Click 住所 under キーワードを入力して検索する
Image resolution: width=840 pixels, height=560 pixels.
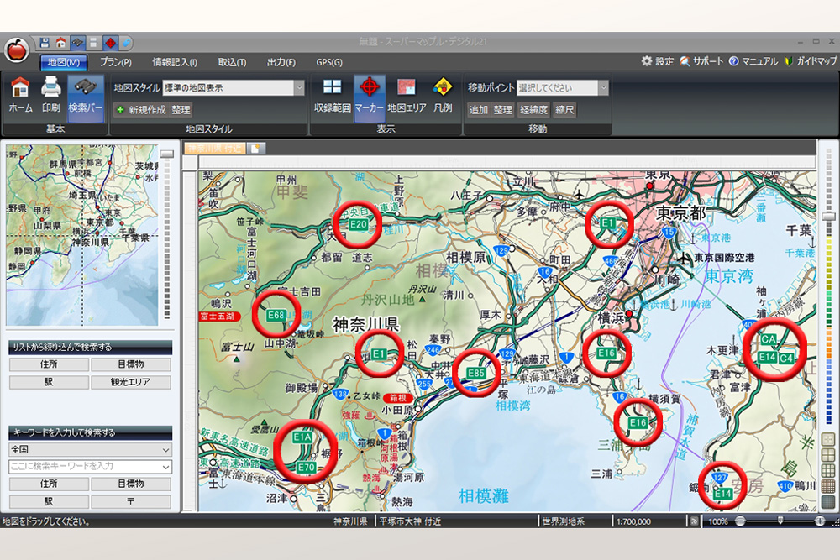(x=49, y=484)
